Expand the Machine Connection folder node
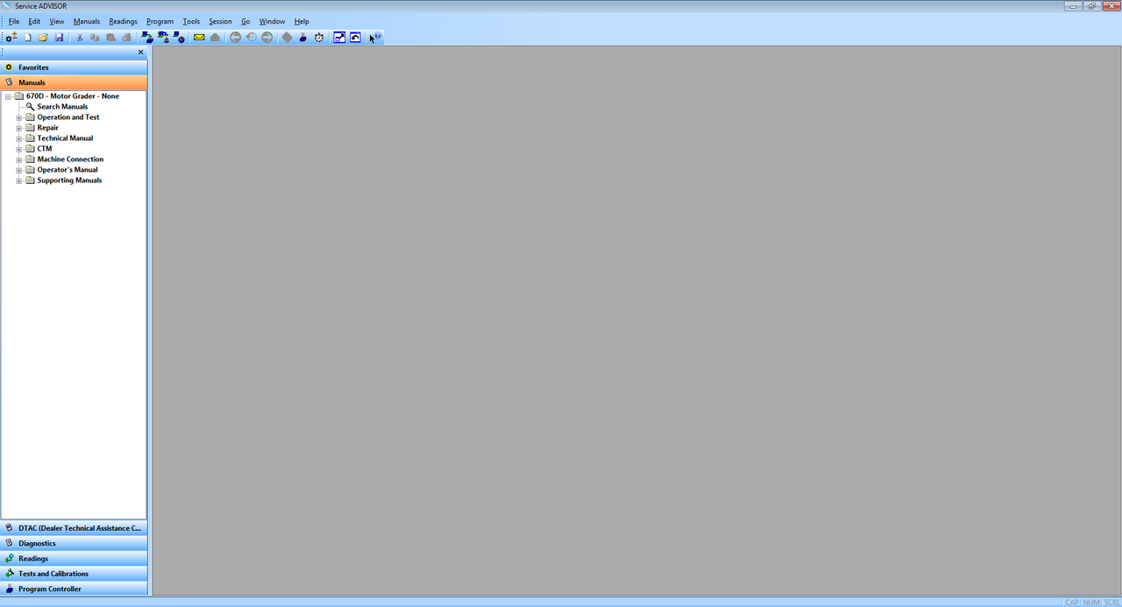This screenshot has height=607, width=1122. click(18, 159)
